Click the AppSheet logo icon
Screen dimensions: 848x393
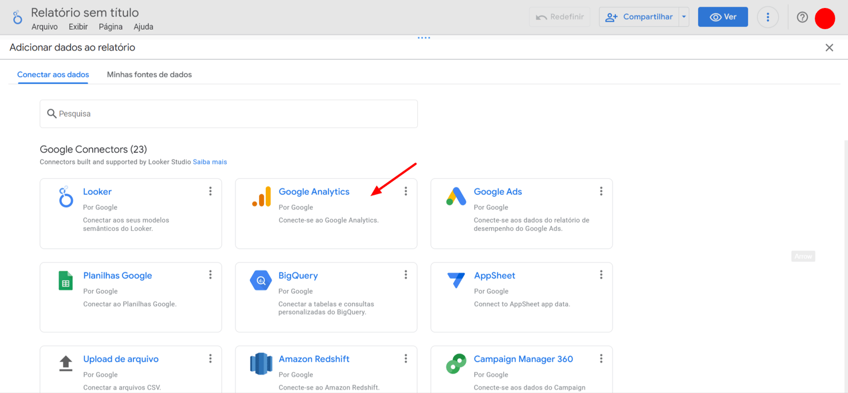pos(457,280)
